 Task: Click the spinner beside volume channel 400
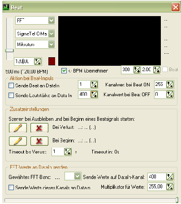tap(94, 94)
